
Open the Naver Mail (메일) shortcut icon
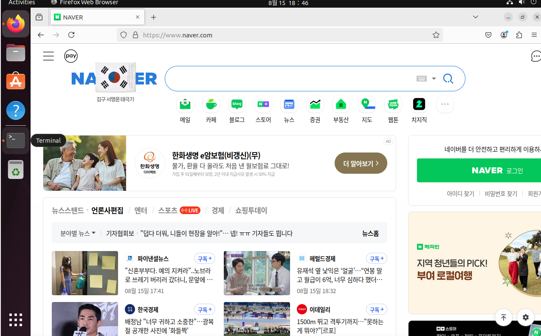click(185, 104)
